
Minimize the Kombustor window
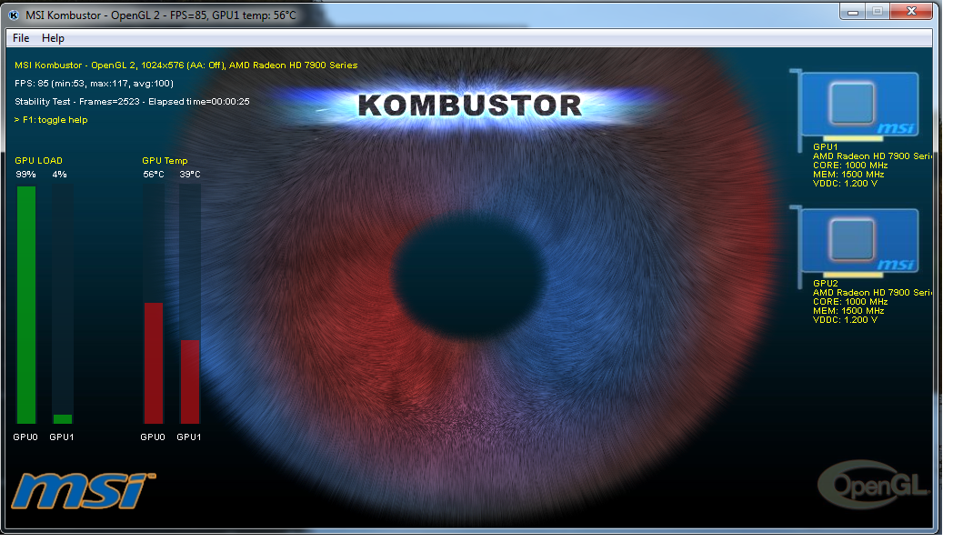(853, 12)
